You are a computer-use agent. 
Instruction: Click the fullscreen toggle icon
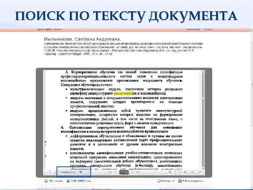click(200, 172)
